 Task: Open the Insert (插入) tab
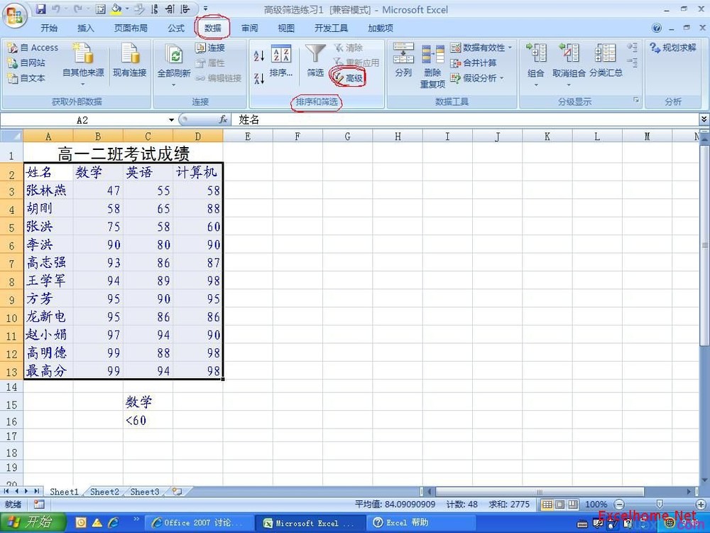click(86, 28)
